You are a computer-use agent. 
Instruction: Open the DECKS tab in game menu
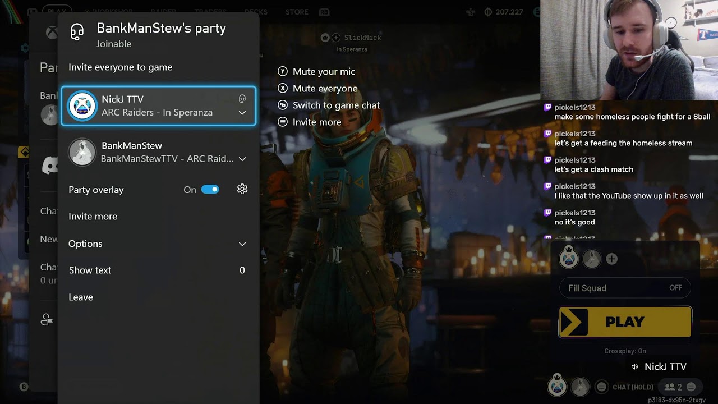tap(256, 12)
